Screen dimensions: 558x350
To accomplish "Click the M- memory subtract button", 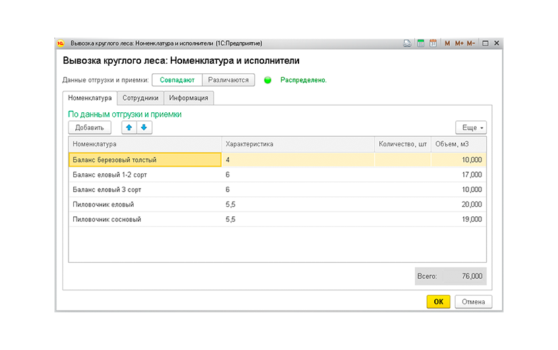I will pyautogui.click(x=471, y=44).
